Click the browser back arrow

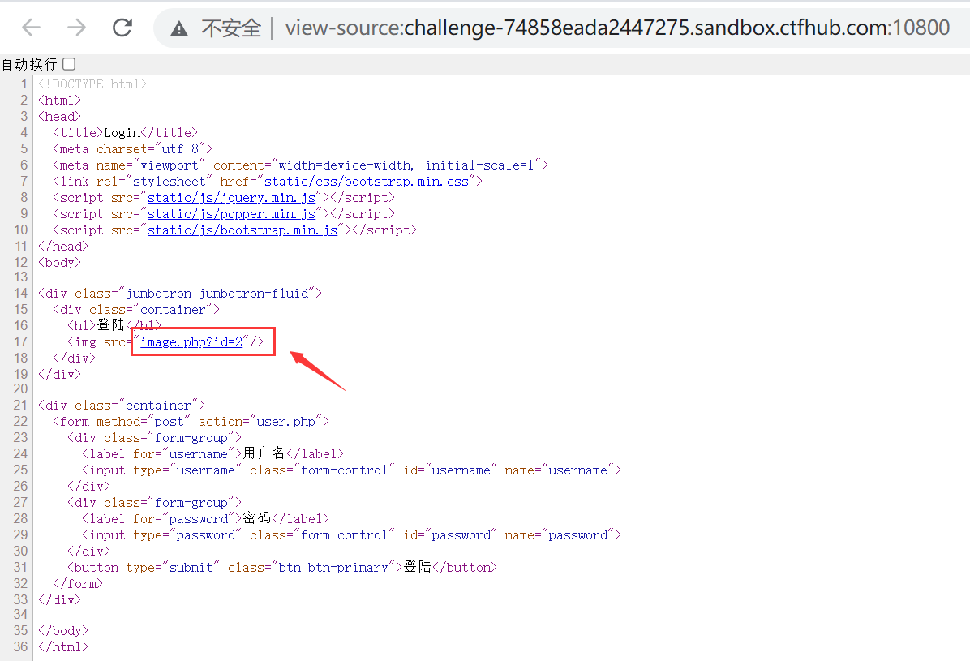tap(31, 28)
